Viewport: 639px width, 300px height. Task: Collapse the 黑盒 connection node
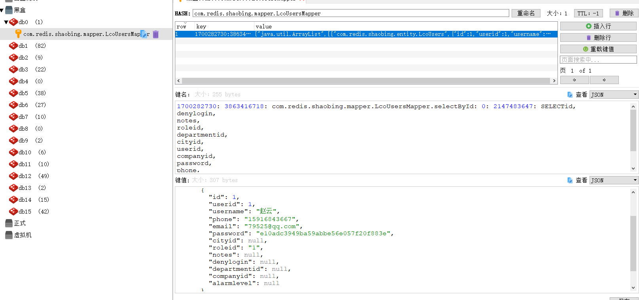(2, 10)
